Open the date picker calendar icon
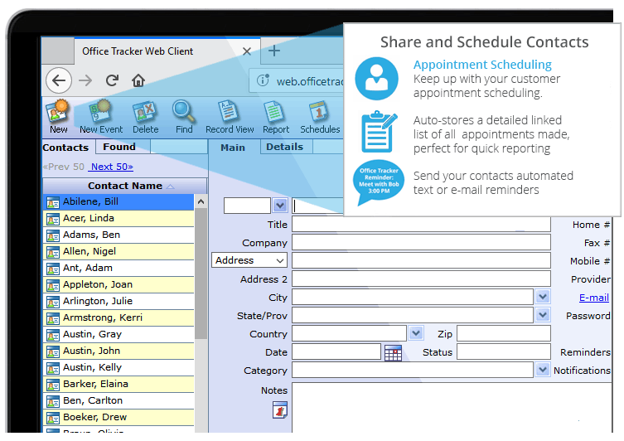Viewport: 624px width, 441px height. click(393, 352)
